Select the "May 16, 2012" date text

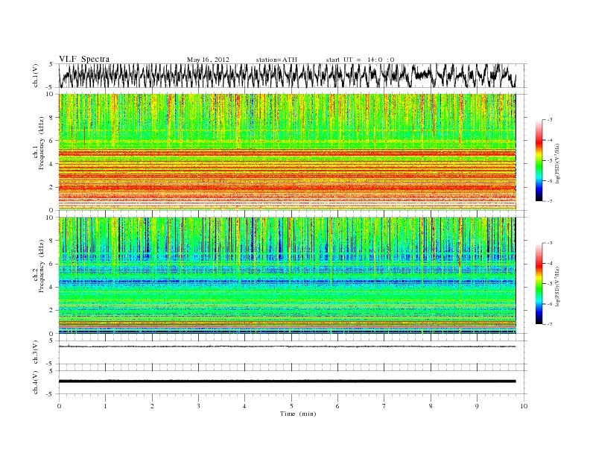(208, 60)
